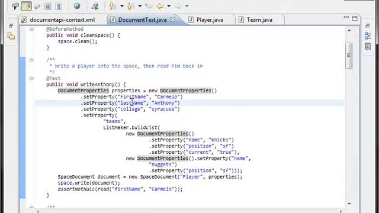The image size is (379, 213).
Task: Click the "firstName" string in setProperty
Action: click(133, 97)
